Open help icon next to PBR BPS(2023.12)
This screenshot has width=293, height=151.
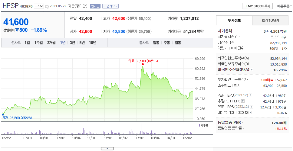pos(252,107)
